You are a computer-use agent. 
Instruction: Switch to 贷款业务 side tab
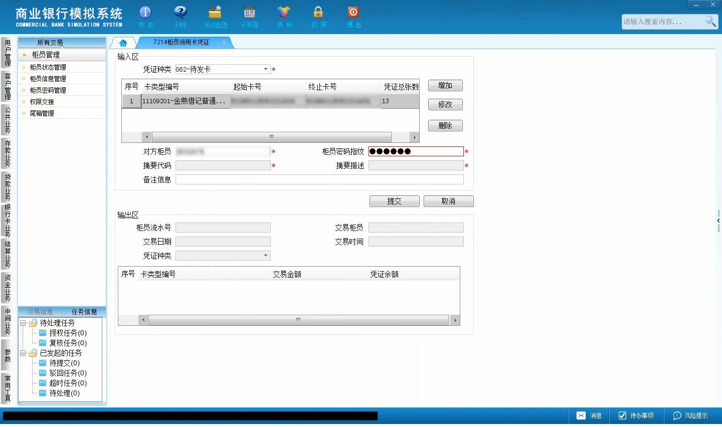click(8, 187)
